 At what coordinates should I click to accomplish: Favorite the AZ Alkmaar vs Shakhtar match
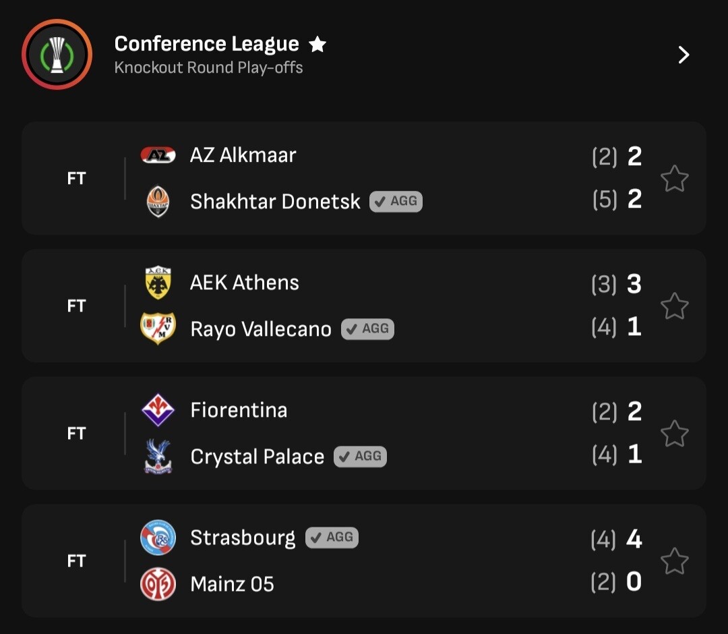(674, 179)
